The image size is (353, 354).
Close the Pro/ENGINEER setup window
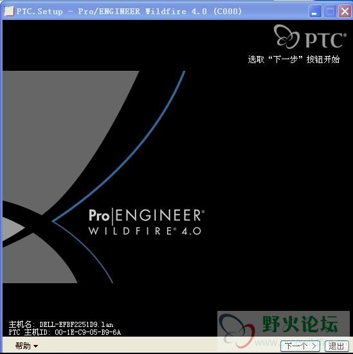click(x=345, y=11)
